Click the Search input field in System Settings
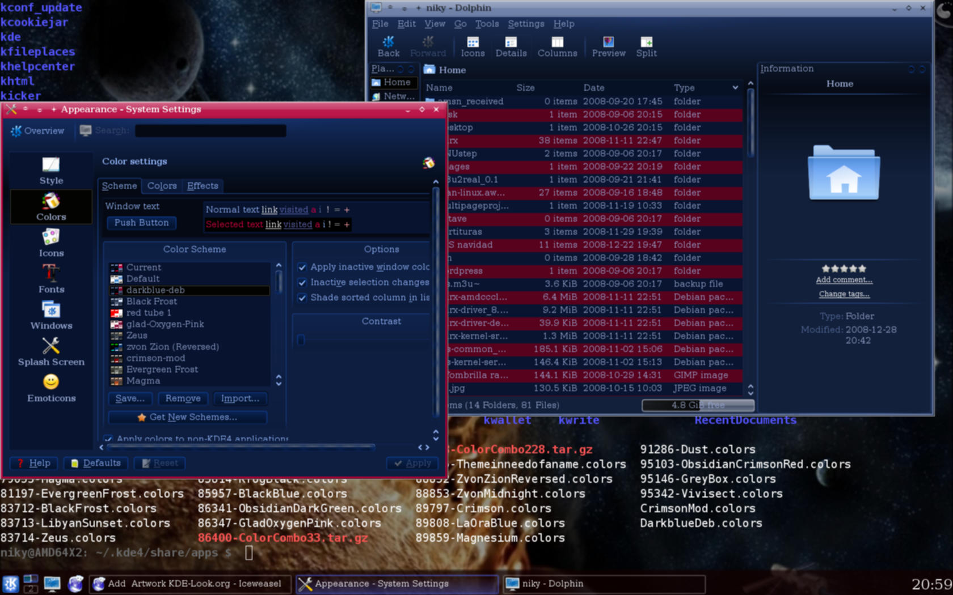This screenshot has width=953, height=595. [210, 131]
